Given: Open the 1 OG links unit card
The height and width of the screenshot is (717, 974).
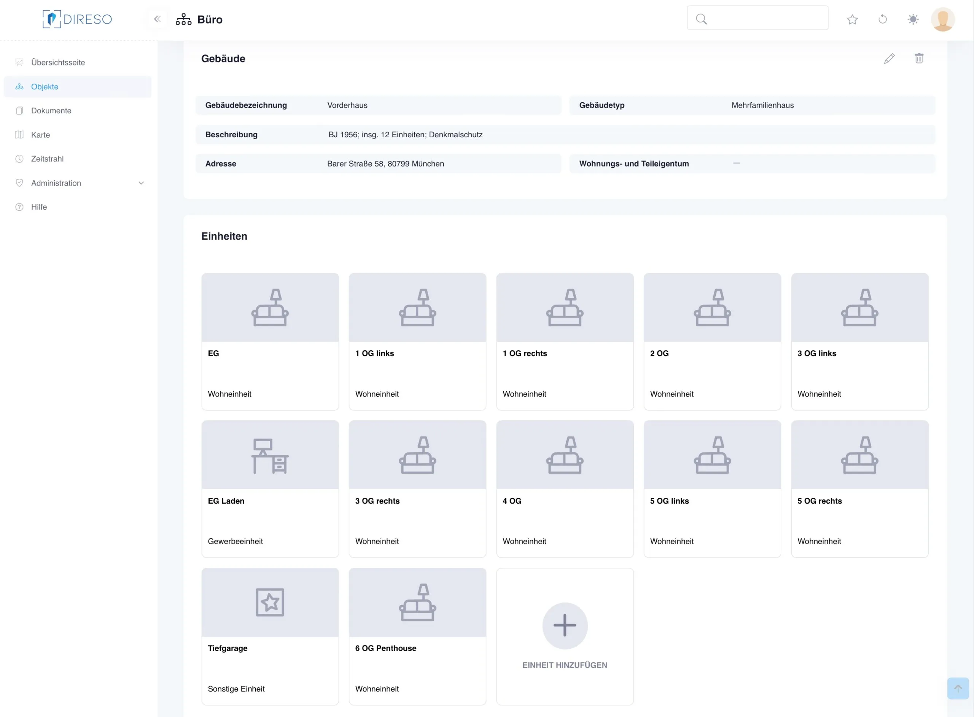Looking at the screenshot, I should [417, 342].
